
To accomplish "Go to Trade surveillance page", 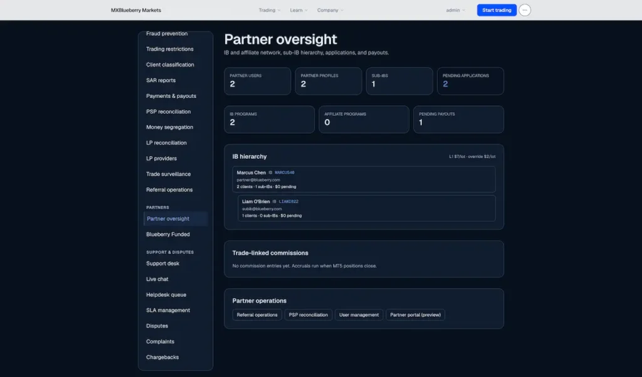I will 168,174.
